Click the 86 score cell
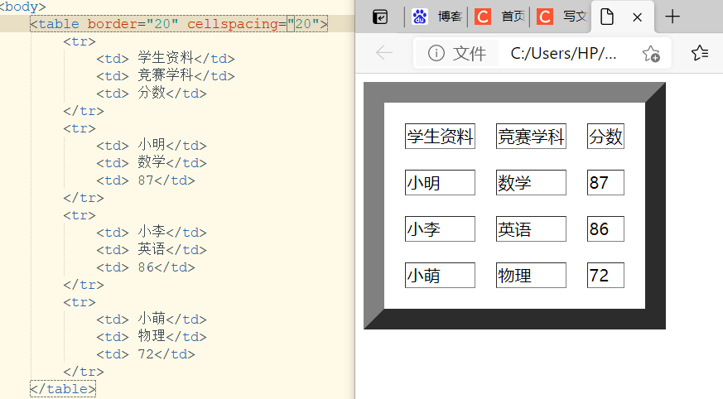Image resolution: width=723 pixels, height=399 pixels. click(605, 229)
